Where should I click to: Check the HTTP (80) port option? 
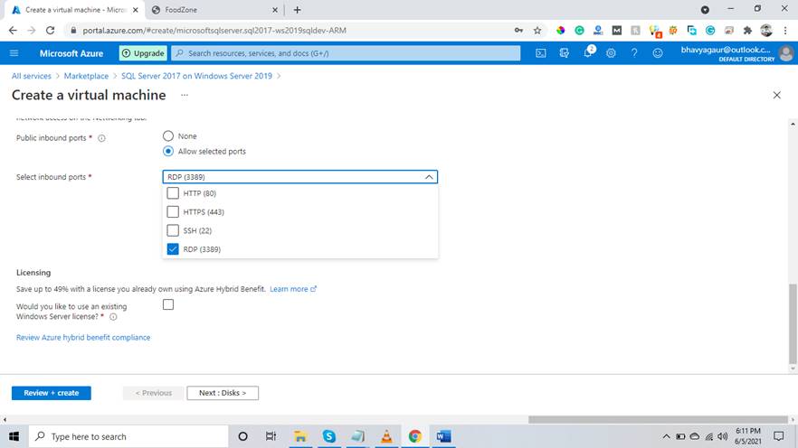pos(173,193)
